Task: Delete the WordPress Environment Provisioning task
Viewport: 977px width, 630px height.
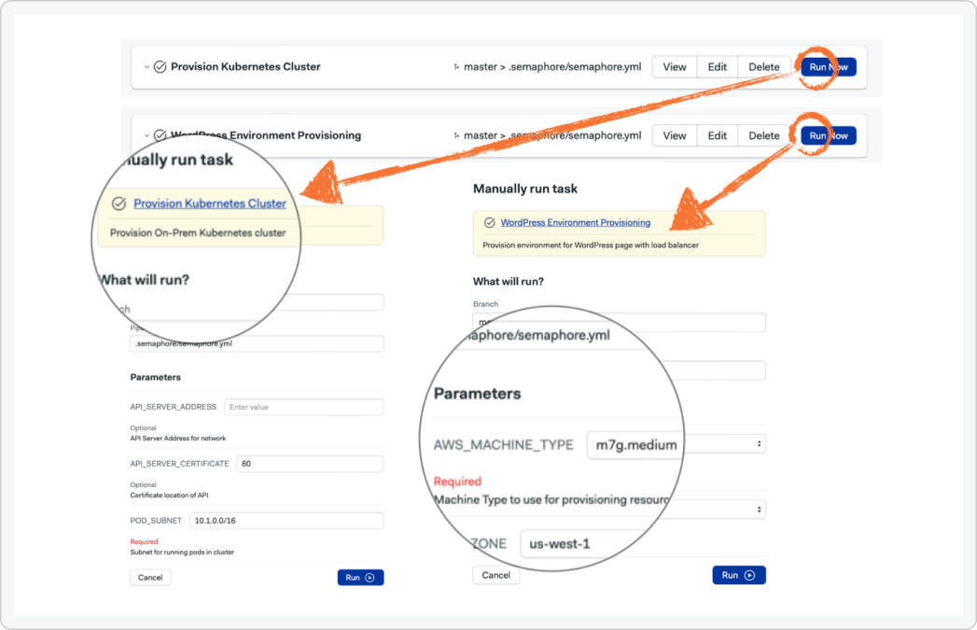Action: [764, 136]
